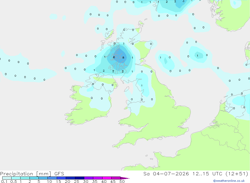This screenshot has width=250, height=183.
Task: Click the '25' legend scale label
Action: coord(76,182)
